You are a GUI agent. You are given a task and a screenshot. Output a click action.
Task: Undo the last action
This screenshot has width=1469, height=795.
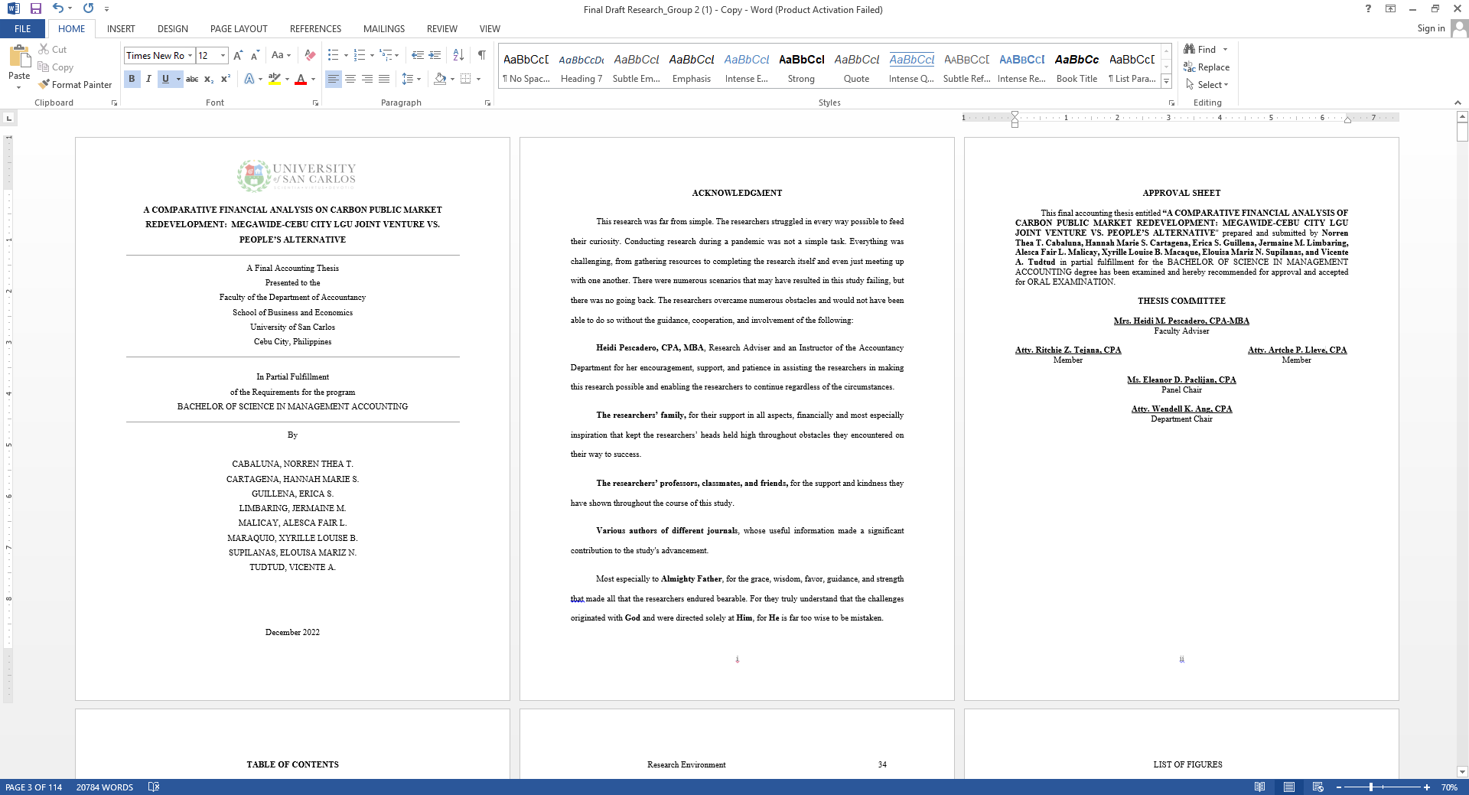coord(58,8)
